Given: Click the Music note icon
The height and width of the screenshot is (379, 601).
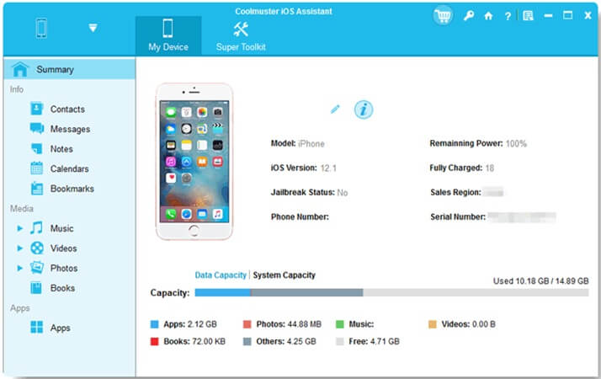Looking at the screenshot, I should coord(36,228).
